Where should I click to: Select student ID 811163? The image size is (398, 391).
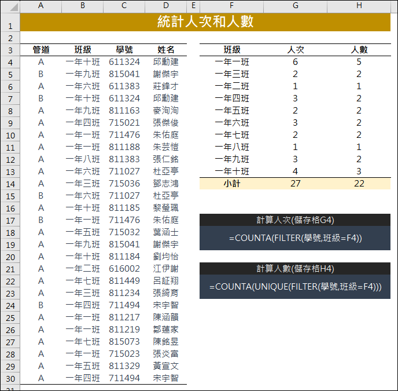point(124,111)
